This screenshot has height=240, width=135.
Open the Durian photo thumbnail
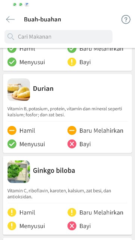pyautogui.click(x=19, y=90)
